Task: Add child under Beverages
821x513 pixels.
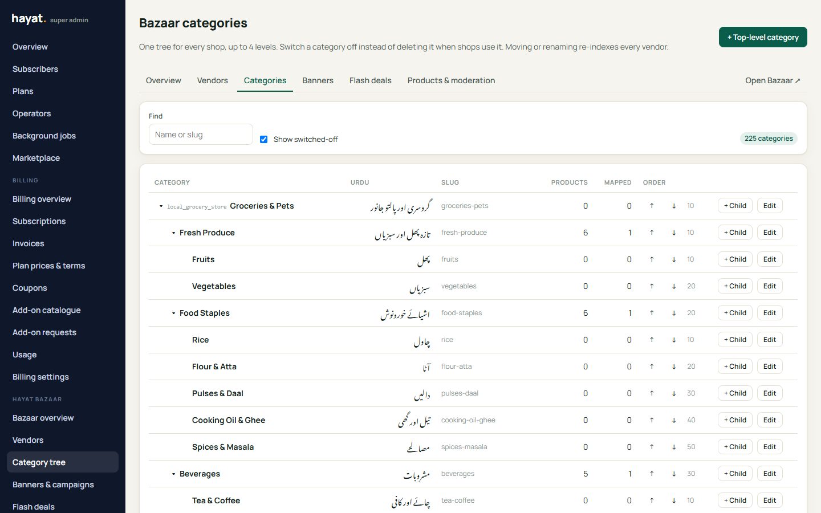Action: [735, 474]
